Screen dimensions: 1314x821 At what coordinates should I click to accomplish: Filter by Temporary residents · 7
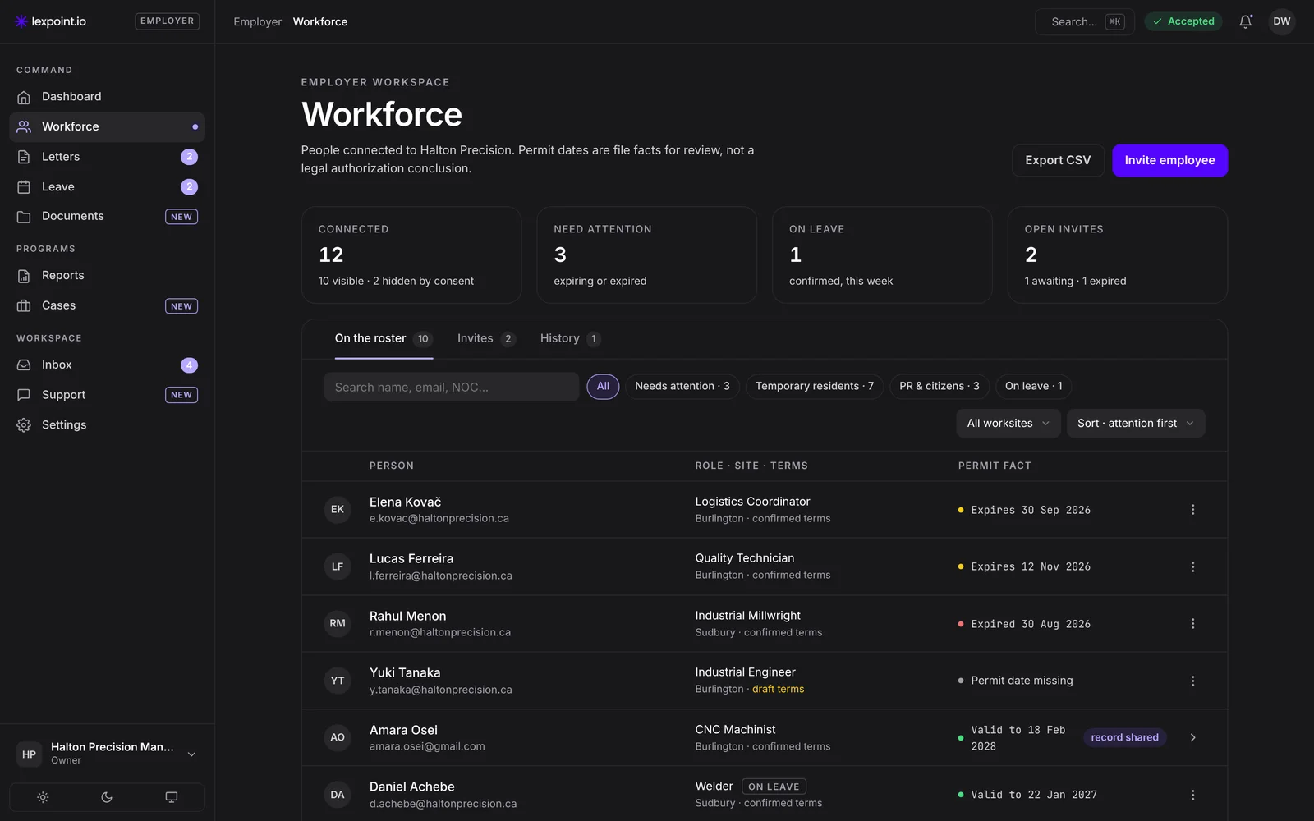814,387
